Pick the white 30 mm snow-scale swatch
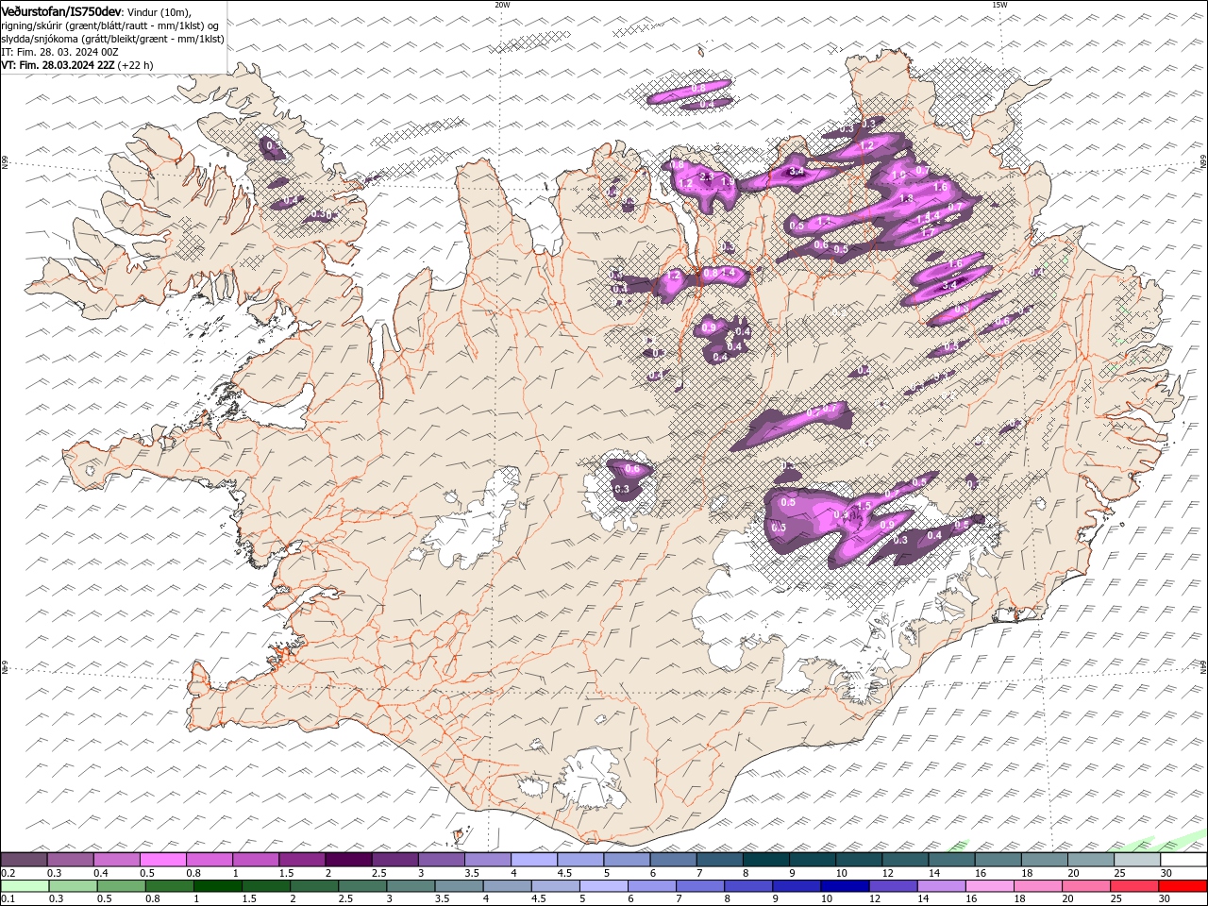The width and height of the screenshot is (1208, 906). click(1183, 860)
